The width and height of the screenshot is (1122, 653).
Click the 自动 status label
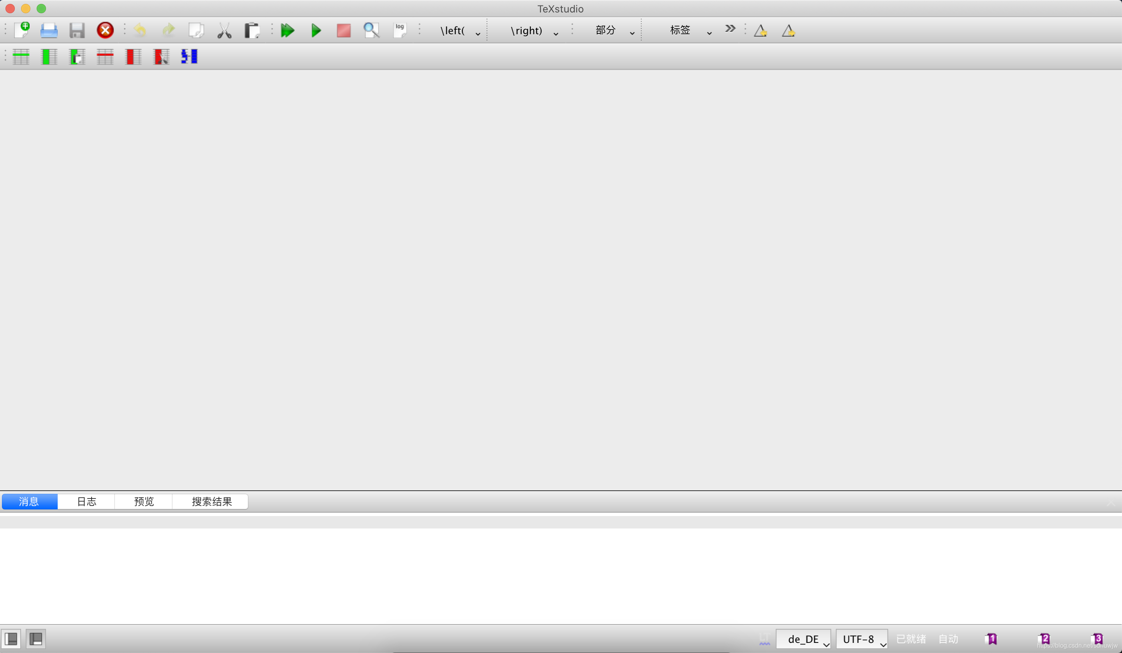(948, 639)
